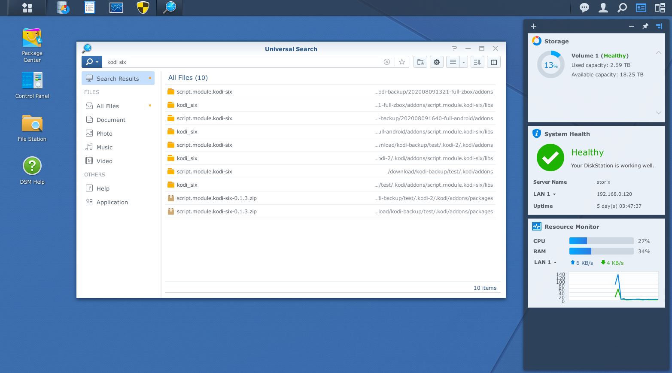Click the CPU usage bar
The image size is (672, 373).
(601, 241)
